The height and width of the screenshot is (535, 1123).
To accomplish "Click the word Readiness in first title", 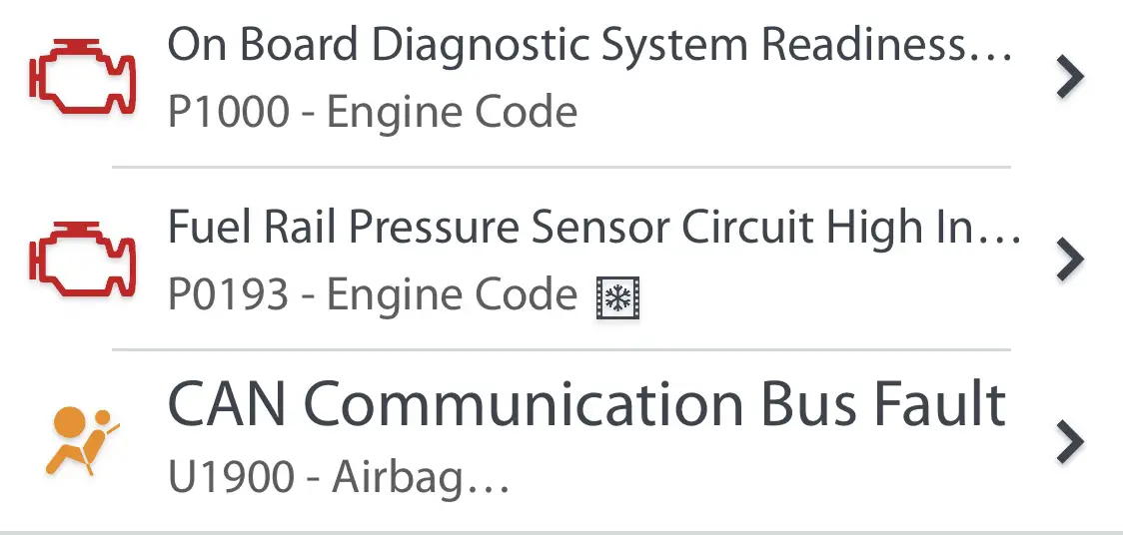I will point(886,45).
